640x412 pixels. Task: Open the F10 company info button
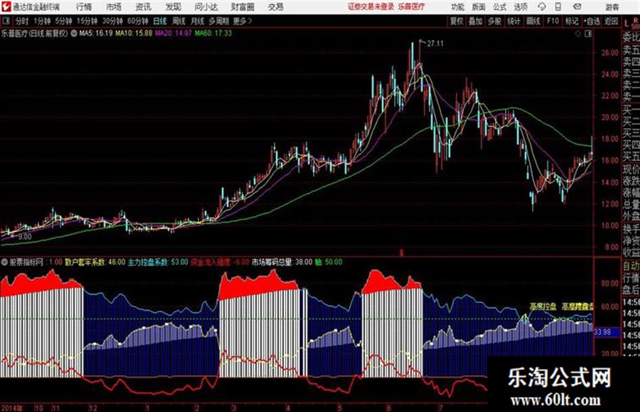pyautogui.click(x=553, y=21)
